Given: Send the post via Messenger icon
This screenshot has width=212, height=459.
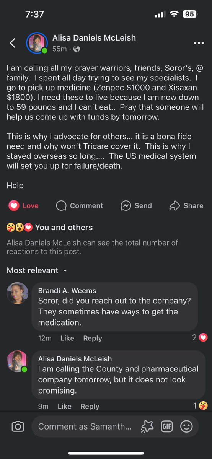Looking at the screenshot, I should pyautogui.click(x=126, y=206).
